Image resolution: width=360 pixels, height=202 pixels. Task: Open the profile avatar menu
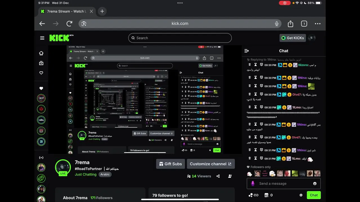click(312, 38)
